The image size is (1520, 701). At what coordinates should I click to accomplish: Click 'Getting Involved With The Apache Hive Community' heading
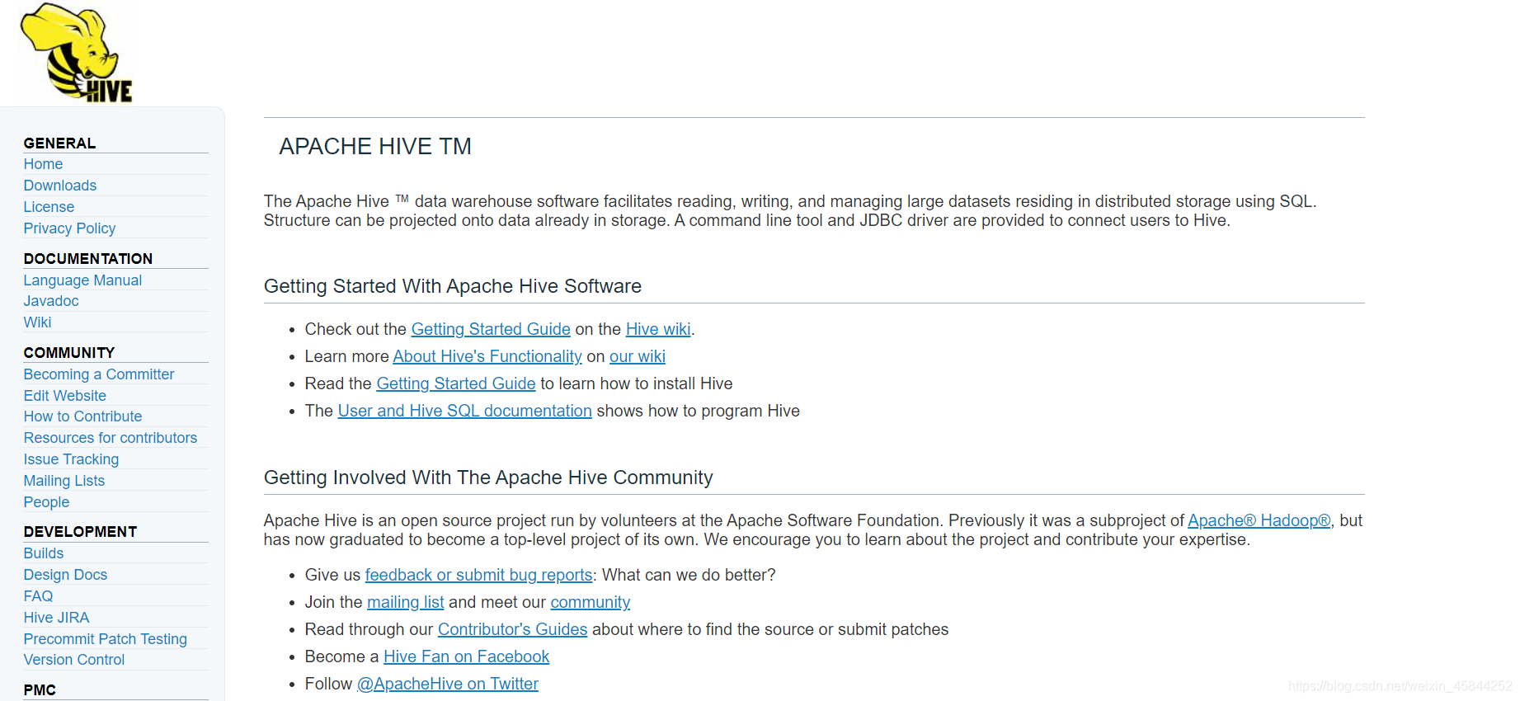tap(488, 478)
